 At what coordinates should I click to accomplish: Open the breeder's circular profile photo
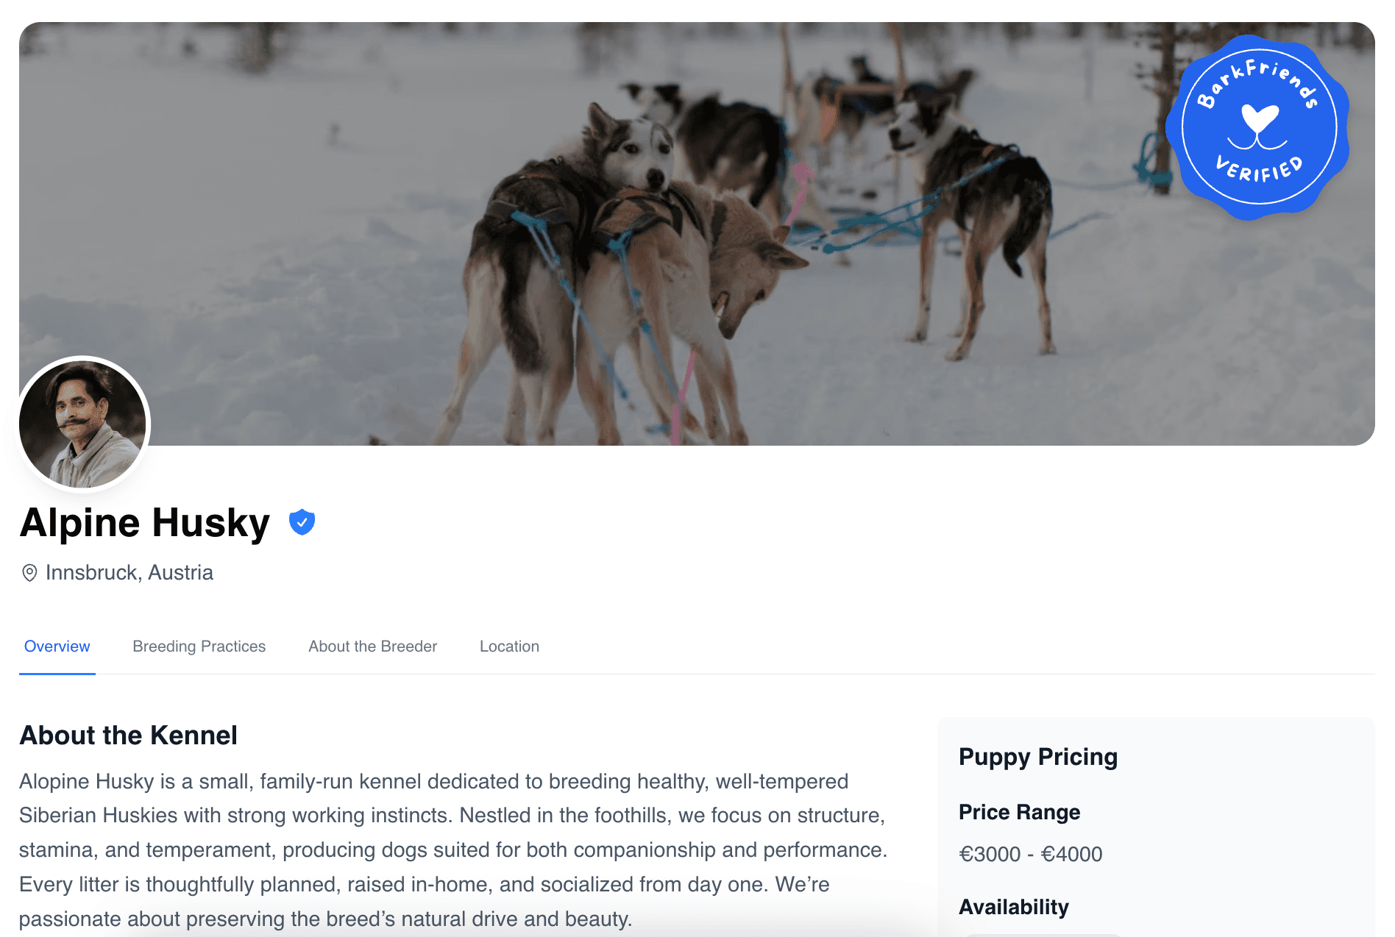[x=82, y=424]
